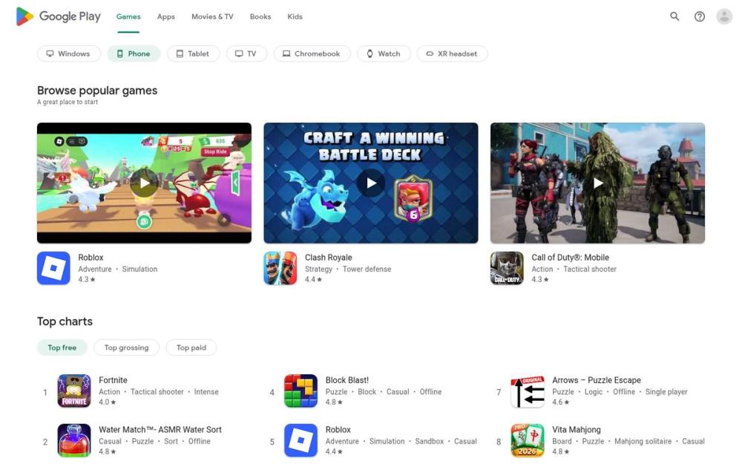The image size is (742, 464).
Task: Open the Roblox app icon under popular games
Action: 53,268
